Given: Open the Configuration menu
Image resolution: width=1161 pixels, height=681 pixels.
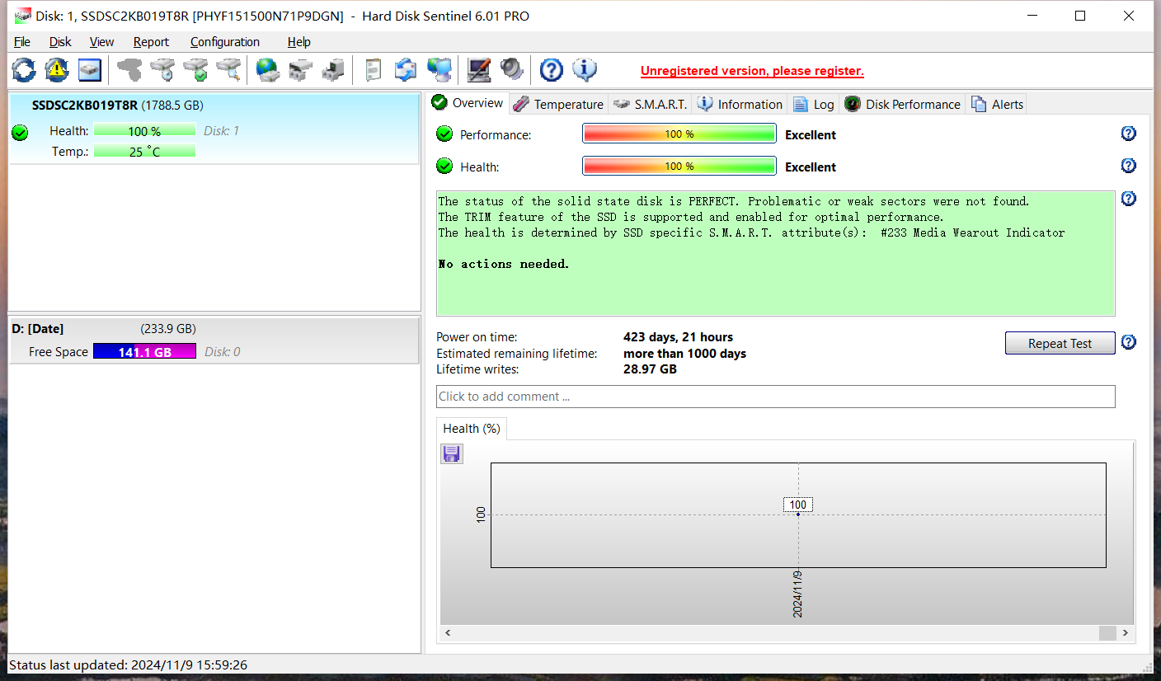Looking at the screenshot, I should point(224,42).
